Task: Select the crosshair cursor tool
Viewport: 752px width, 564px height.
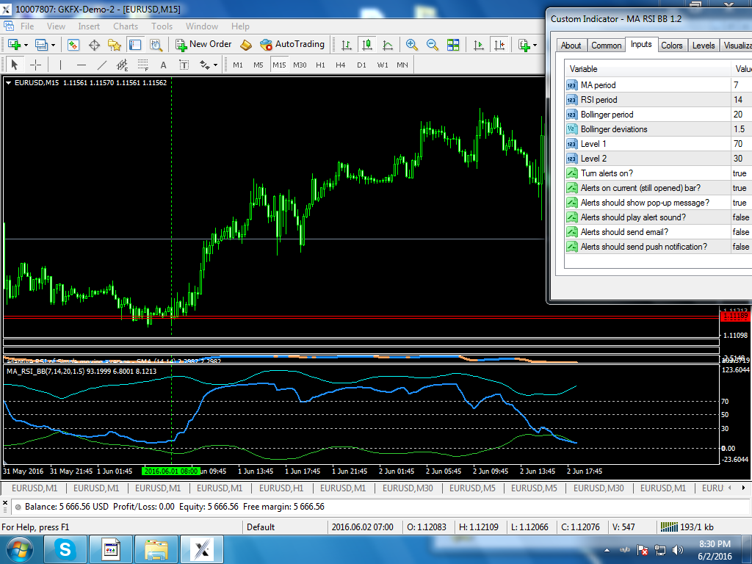Action: click(35, 65)
